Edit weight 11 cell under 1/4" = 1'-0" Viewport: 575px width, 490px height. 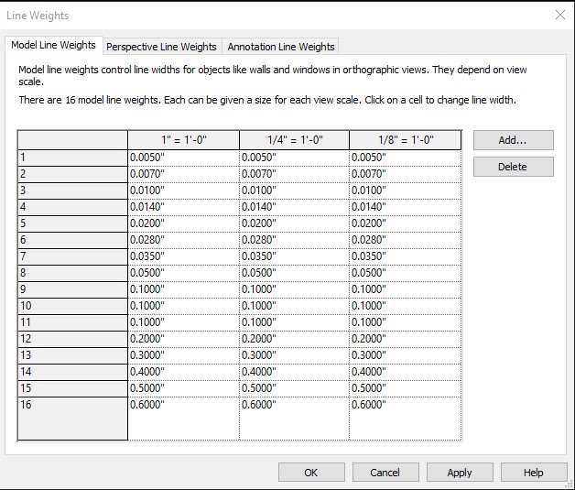295,322
